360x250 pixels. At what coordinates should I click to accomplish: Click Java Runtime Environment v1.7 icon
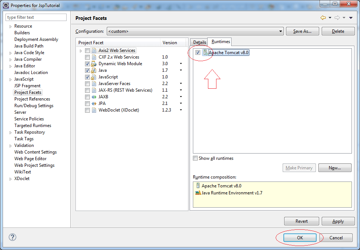(x=199, y=192)
